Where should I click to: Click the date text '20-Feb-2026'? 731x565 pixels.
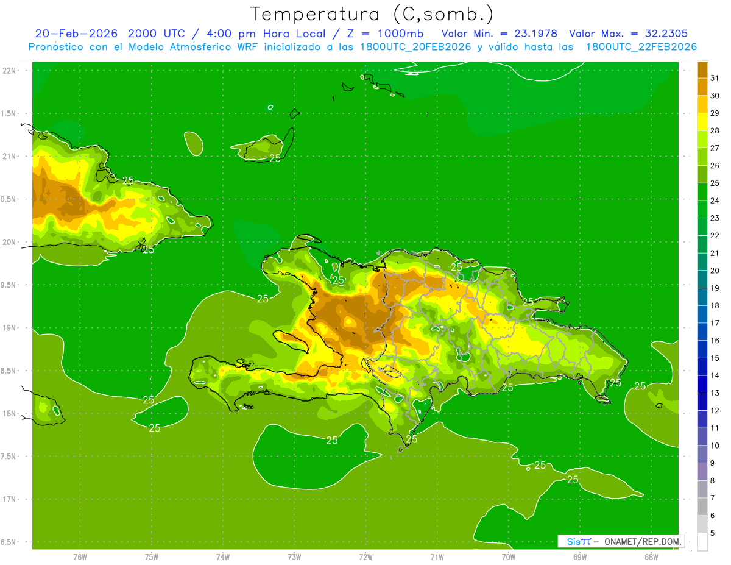click(x=77, y=34)
